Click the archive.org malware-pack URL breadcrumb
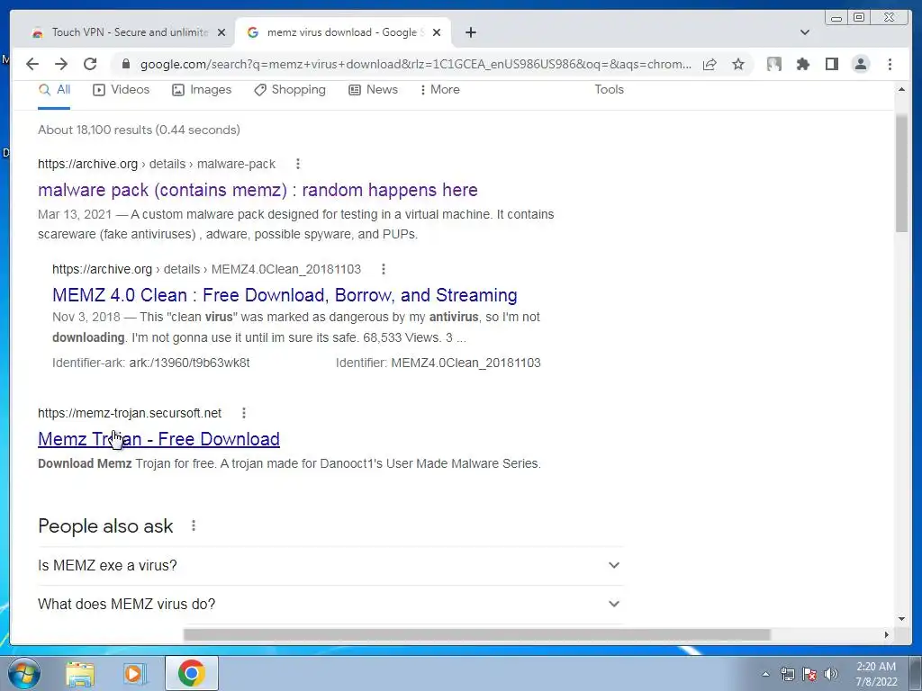 click(157, 164)
